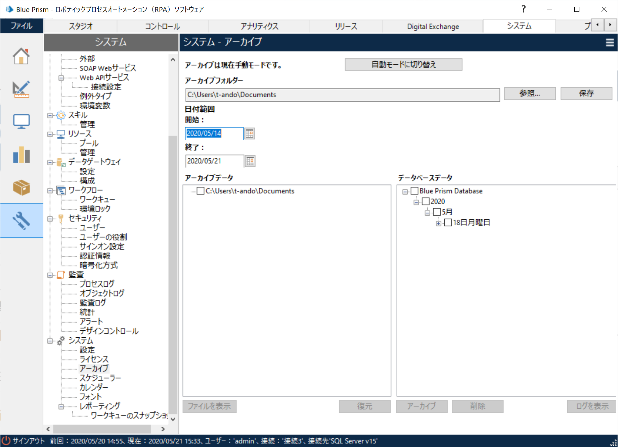Click the システム gears tree icon

point(61,341)
